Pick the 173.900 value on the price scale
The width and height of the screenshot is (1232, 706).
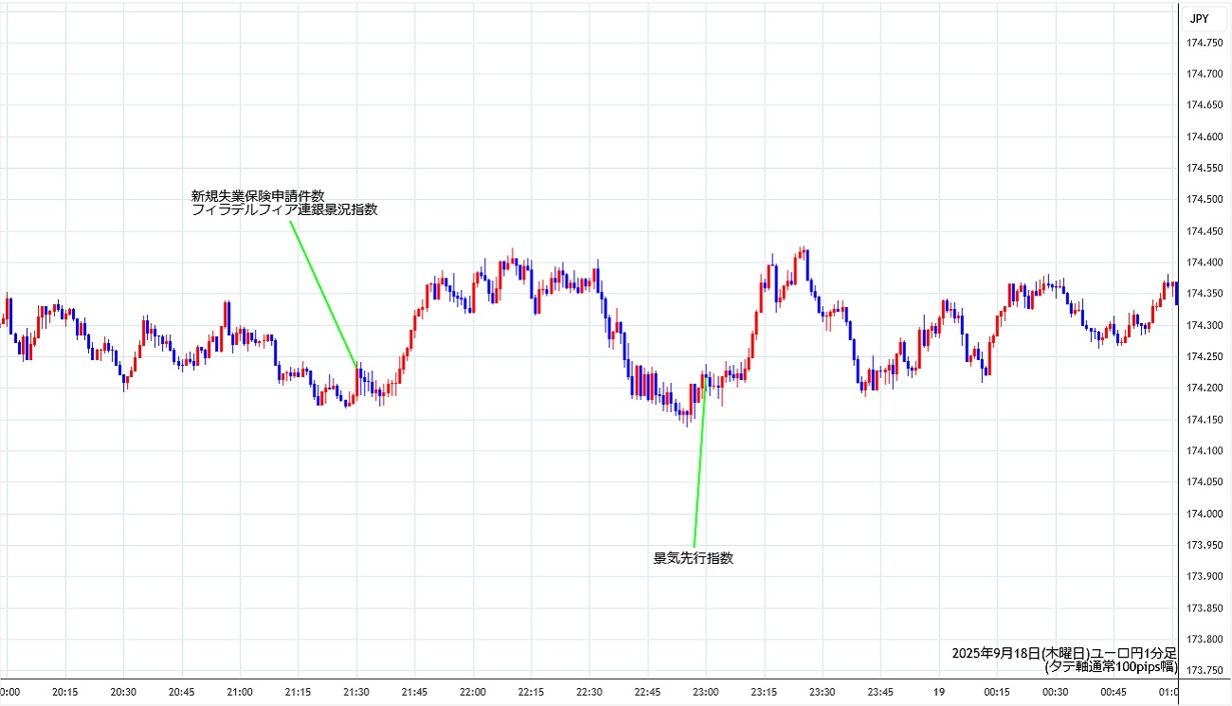(1205, 576)
